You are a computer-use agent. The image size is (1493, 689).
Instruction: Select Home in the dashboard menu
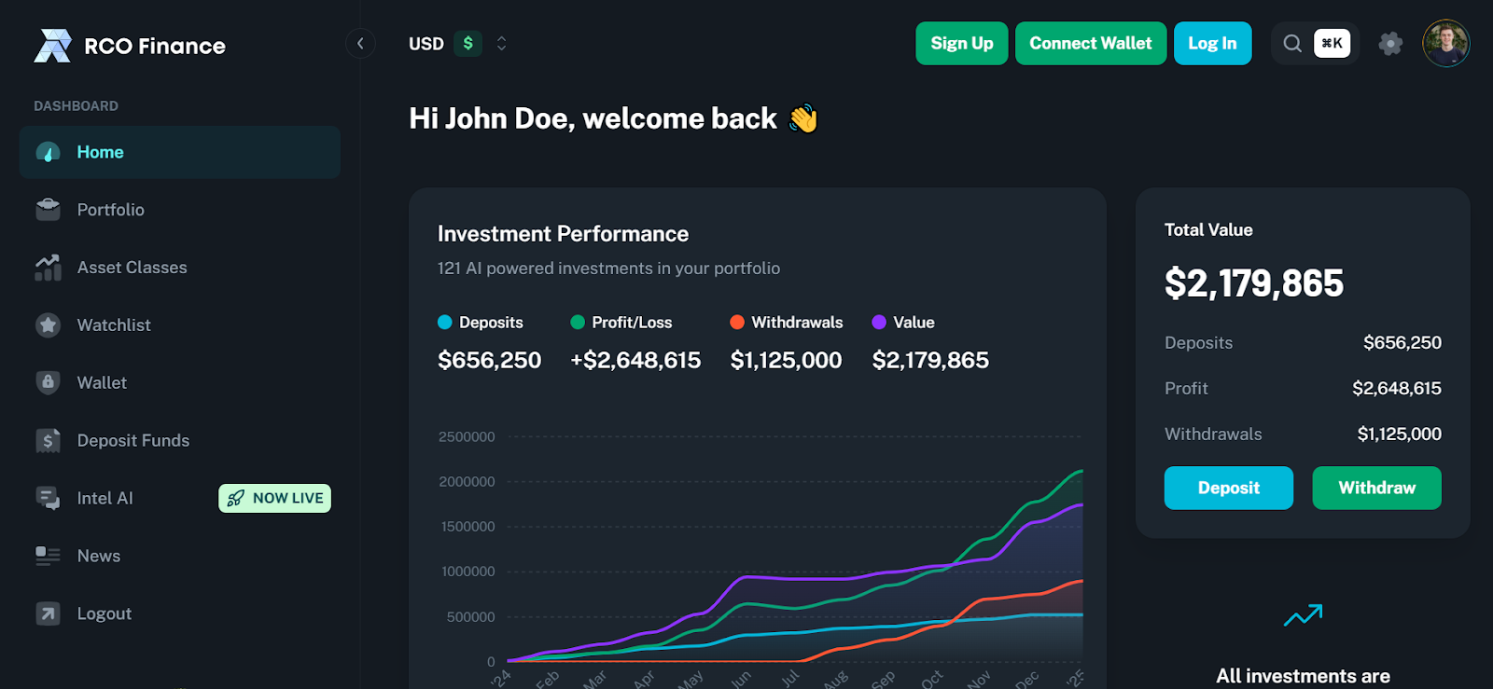[x=100, y=152]
